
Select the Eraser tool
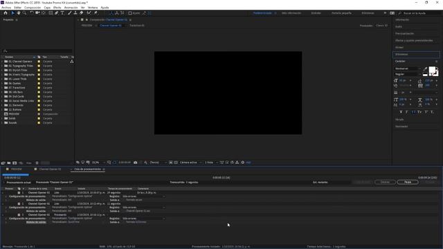[82, 13]
